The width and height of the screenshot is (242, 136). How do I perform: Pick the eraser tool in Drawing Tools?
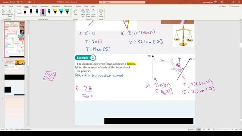point(25,12)
